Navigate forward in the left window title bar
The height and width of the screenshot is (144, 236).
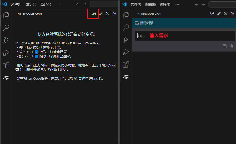pos(85,4)
